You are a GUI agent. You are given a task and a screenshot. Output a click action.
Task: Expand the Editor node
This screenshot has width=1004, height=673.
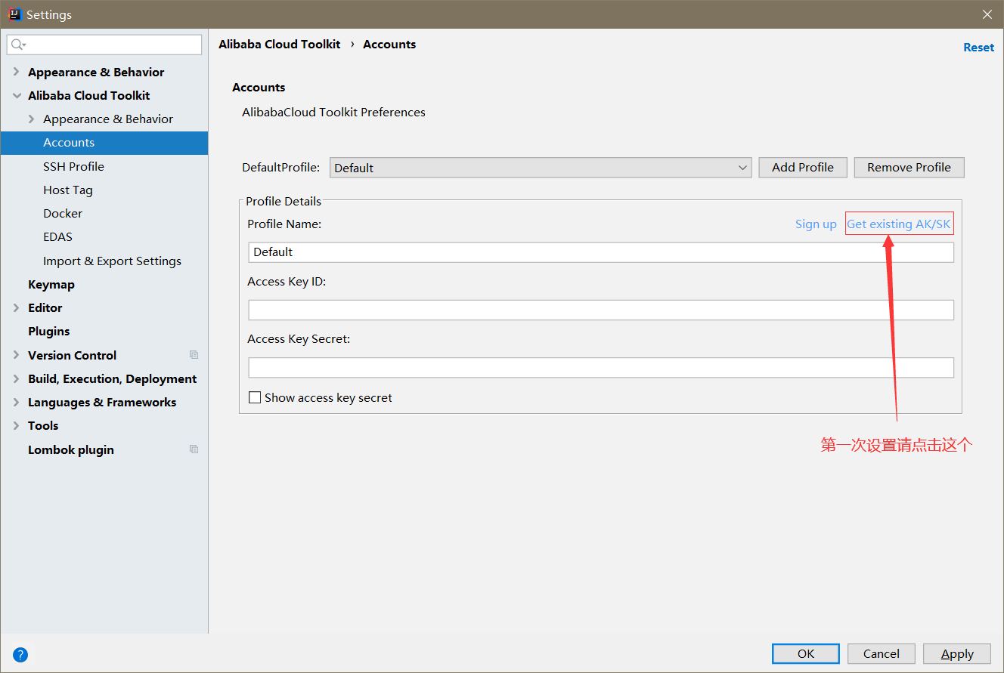[16, 307]
